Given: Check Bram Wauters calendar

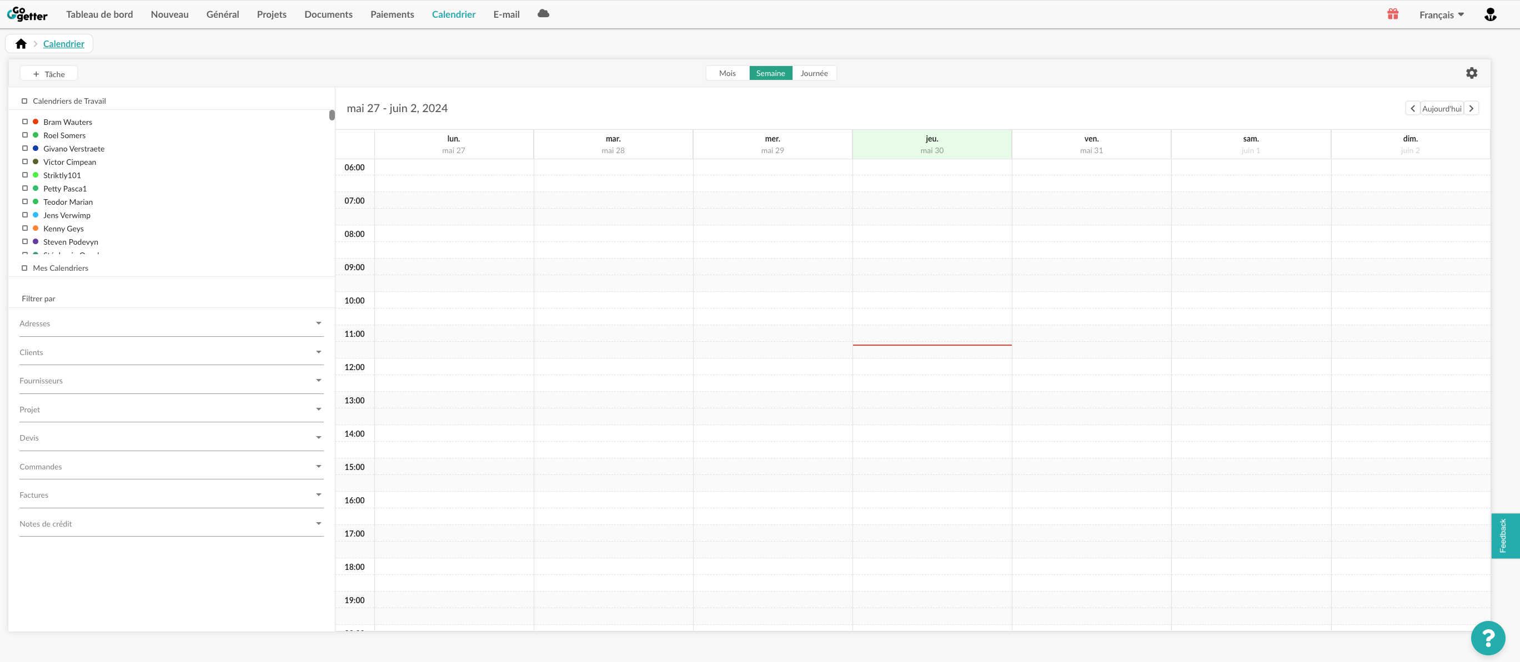Looking at the screenshot, I should tap(25, 122).
